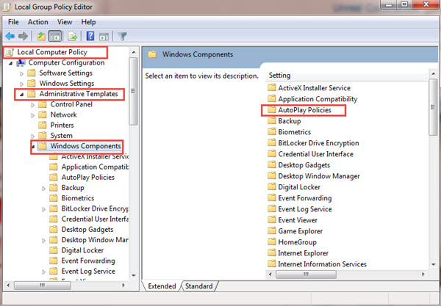Switch to the Standard tab

pyautogui.click(x=198, y=286)
